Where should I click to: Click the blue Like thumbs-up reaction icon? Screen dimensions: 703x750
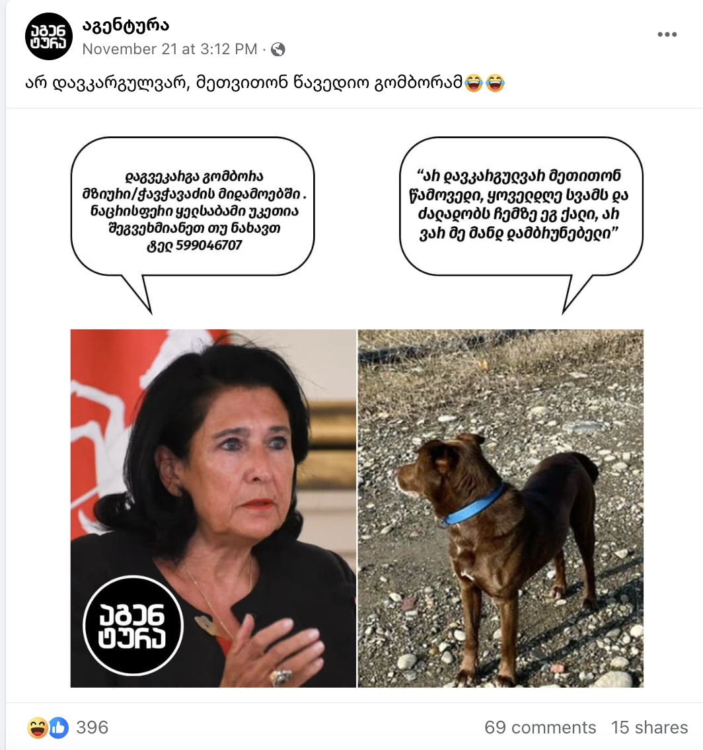(x=59, y=728)
